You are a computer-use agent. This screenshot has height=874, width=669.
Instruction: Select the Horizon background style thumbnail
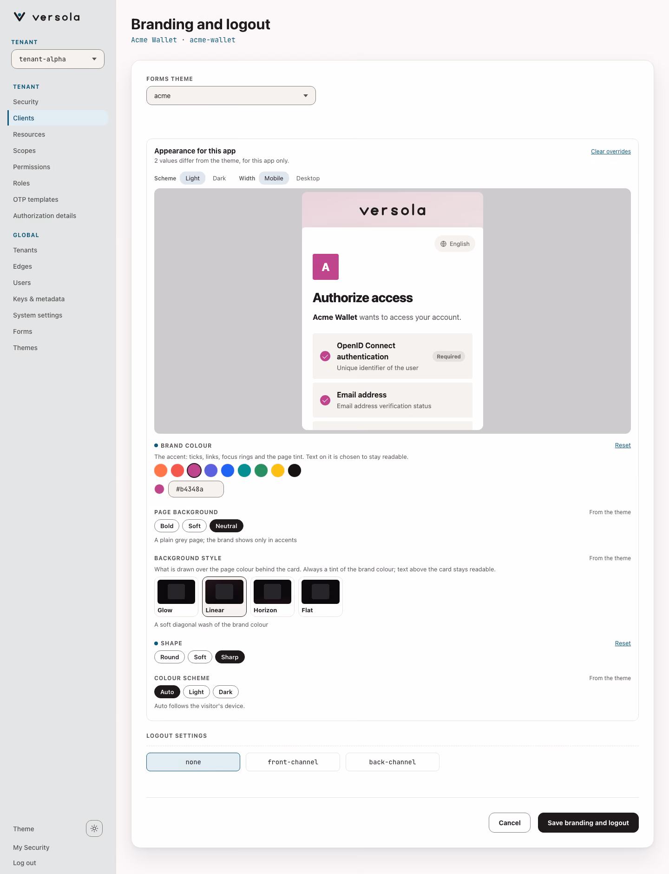272,597
